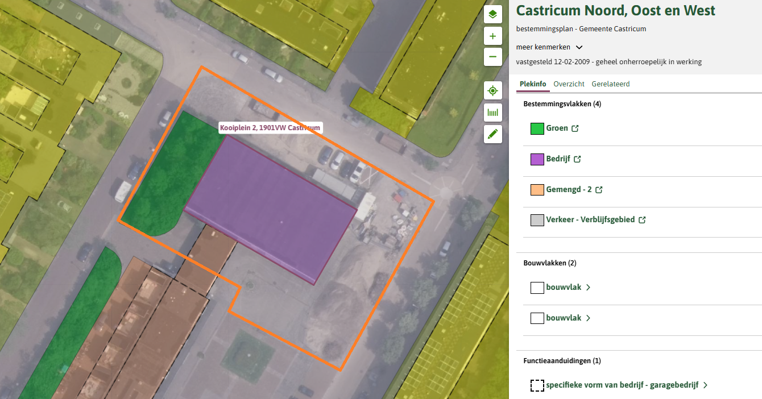Image resolution: width=762 pixels, height=399 pixels.
Task: Expand the second bouwvlak entry chevron
Action: 588,318
